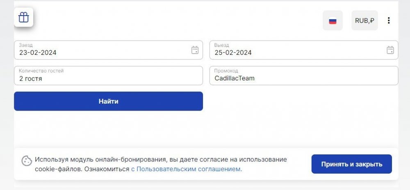The image size is (410, 190).
Task: Click the Количество гостей label
Action: coord(41,71)
